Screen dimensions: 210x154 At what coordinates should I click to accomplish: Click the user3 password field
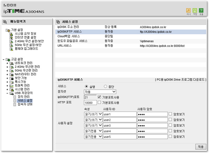tap(152, 125)
